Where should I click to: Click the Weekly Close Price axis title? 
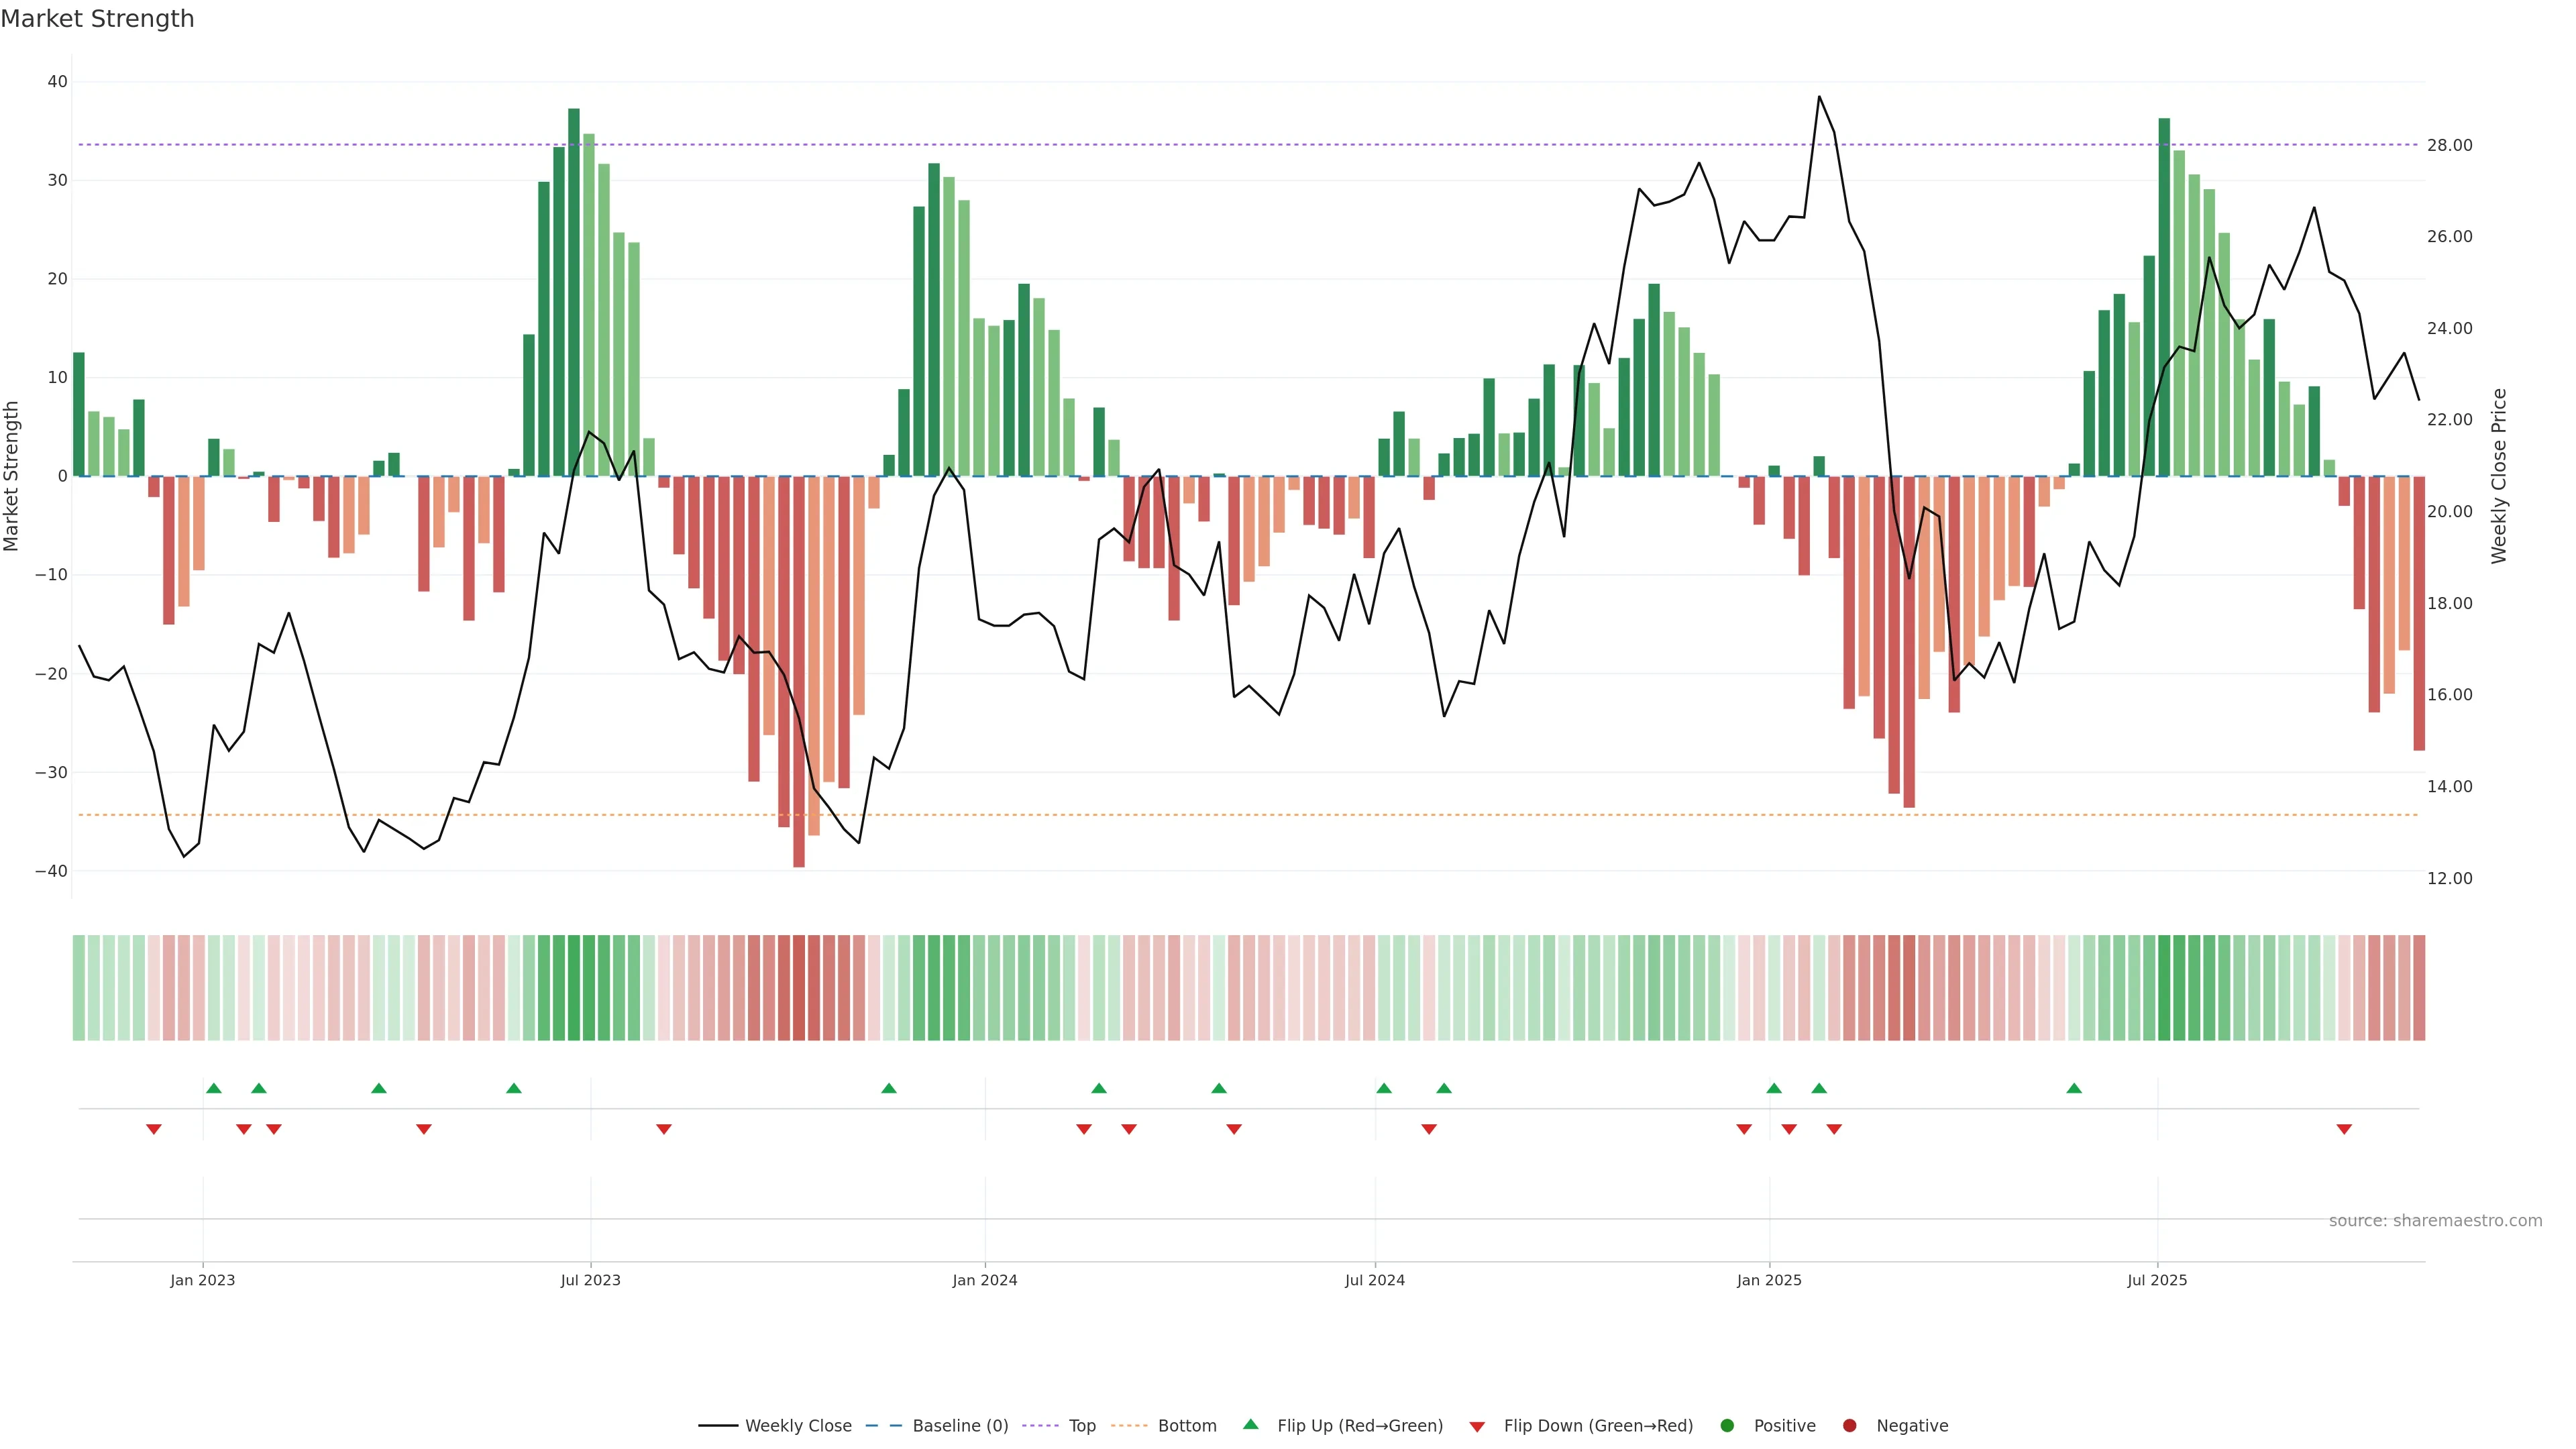click(2499, 476)
